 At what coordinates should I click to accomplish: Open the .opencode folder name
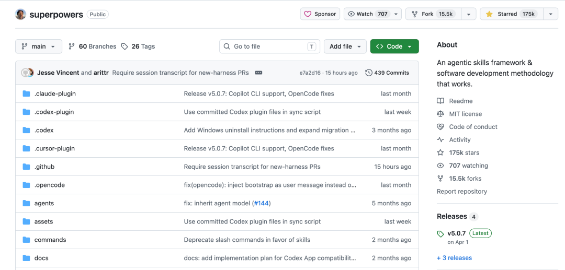point(49,185)
